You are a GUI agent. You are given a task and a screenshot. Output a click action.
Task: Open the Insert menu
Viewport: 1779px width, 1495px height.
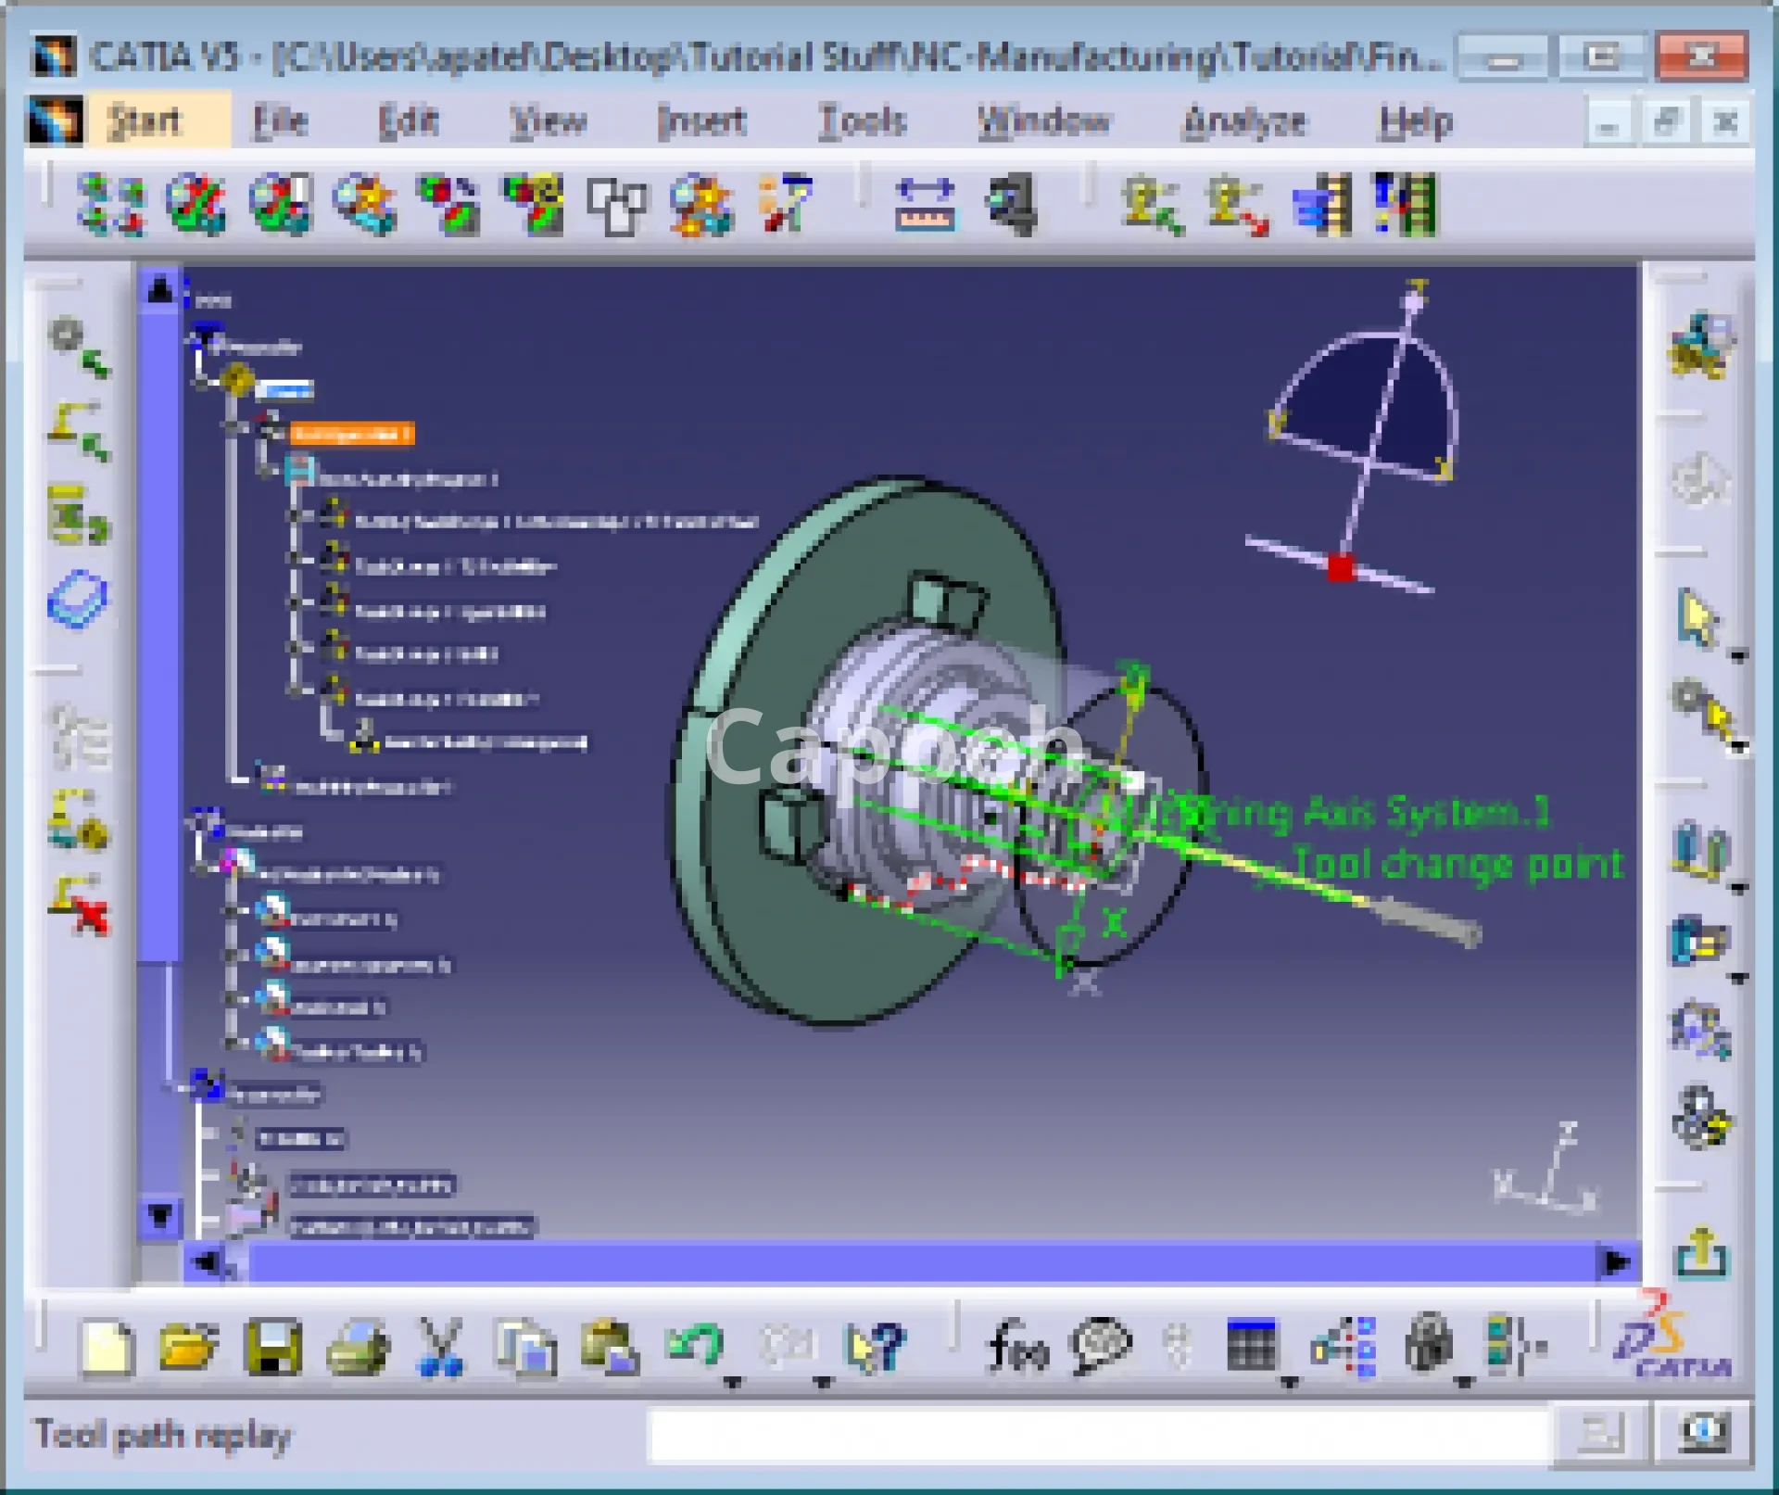700,121
